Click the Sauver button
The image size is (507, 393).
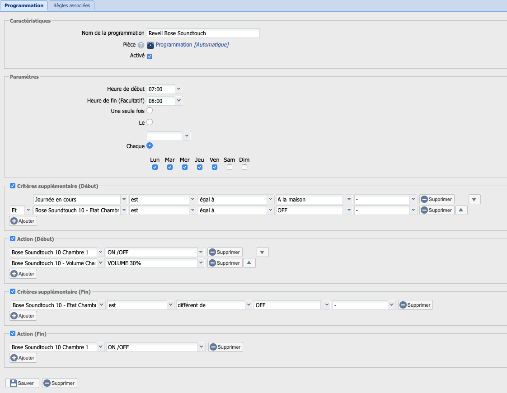click(22, 383)
